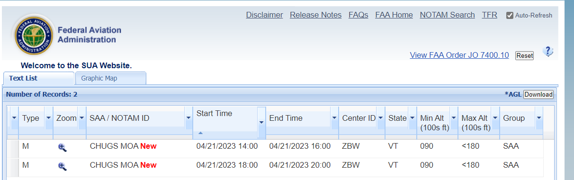Open the help question mark icon
The image size is (574, 180).
point(548,51)
